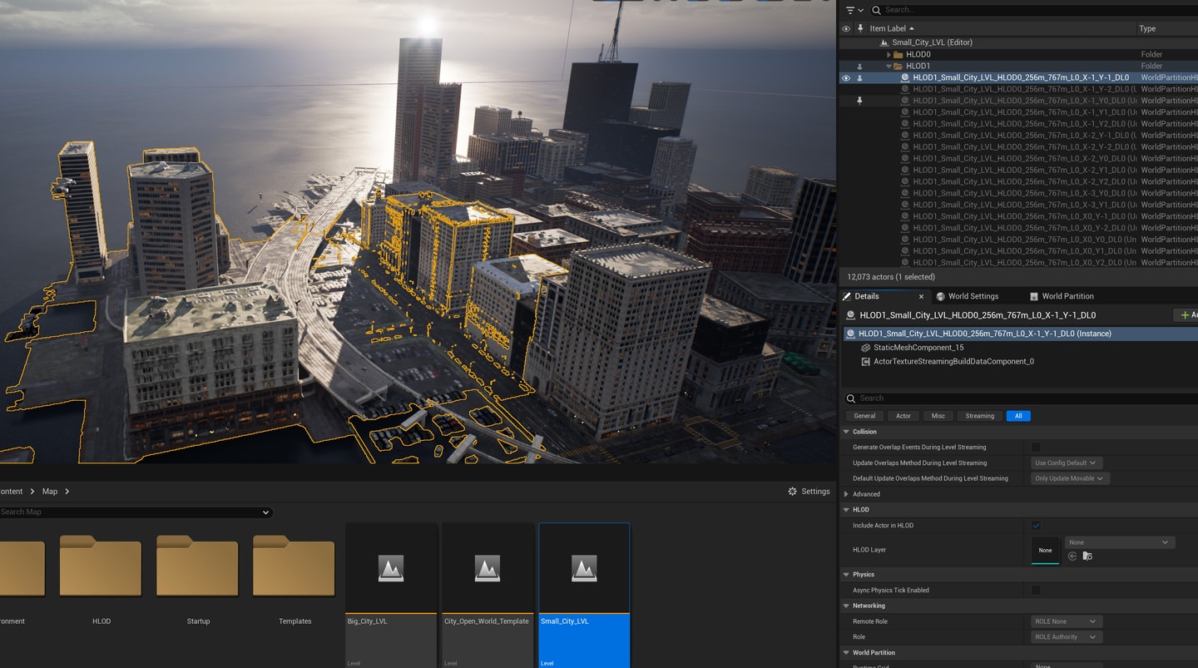Click actor icon of X-3_Y1_DL0 row
Screen dimensions: 1198x668
[x=906, y=205]
